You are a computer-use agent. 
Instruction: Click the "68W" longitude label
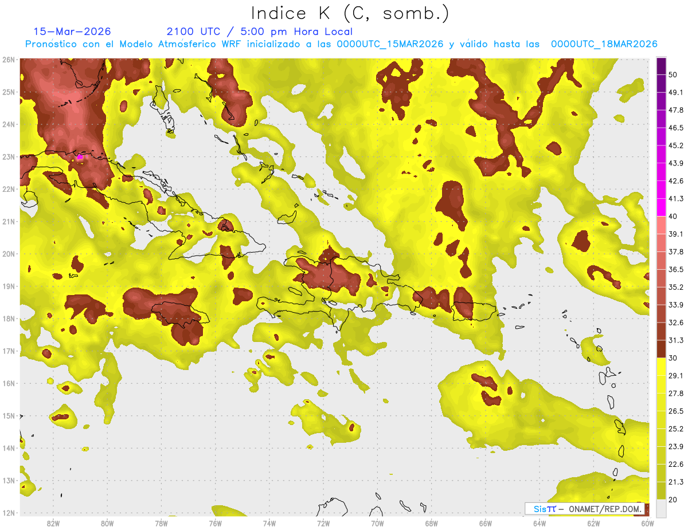tap(432, 523)
